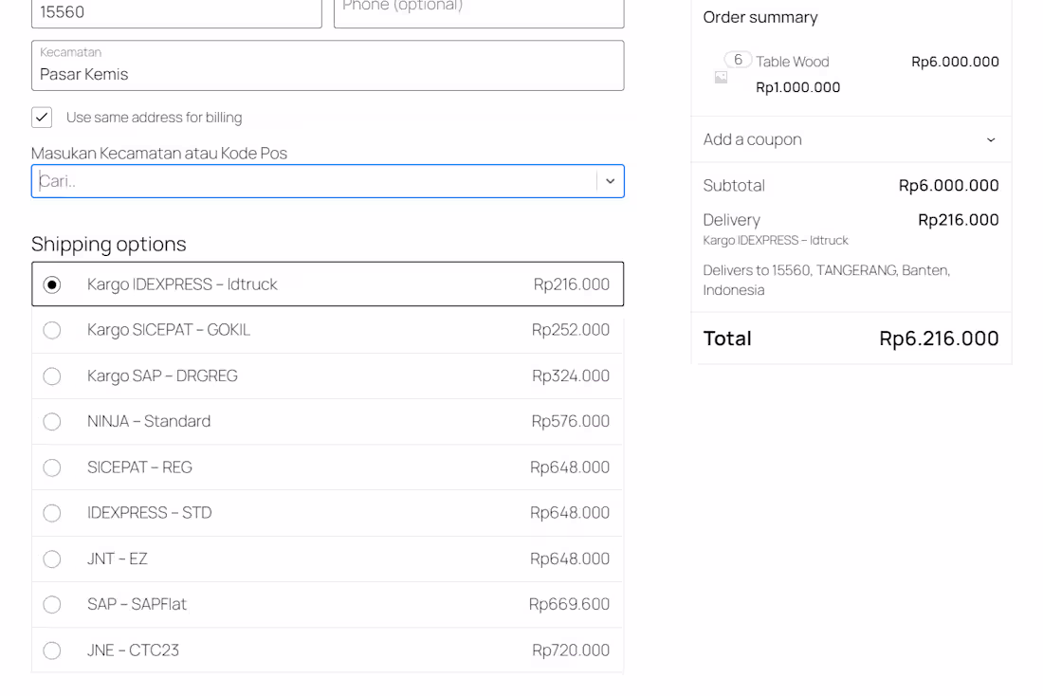Click the Phone optional input field

[478, 9]
